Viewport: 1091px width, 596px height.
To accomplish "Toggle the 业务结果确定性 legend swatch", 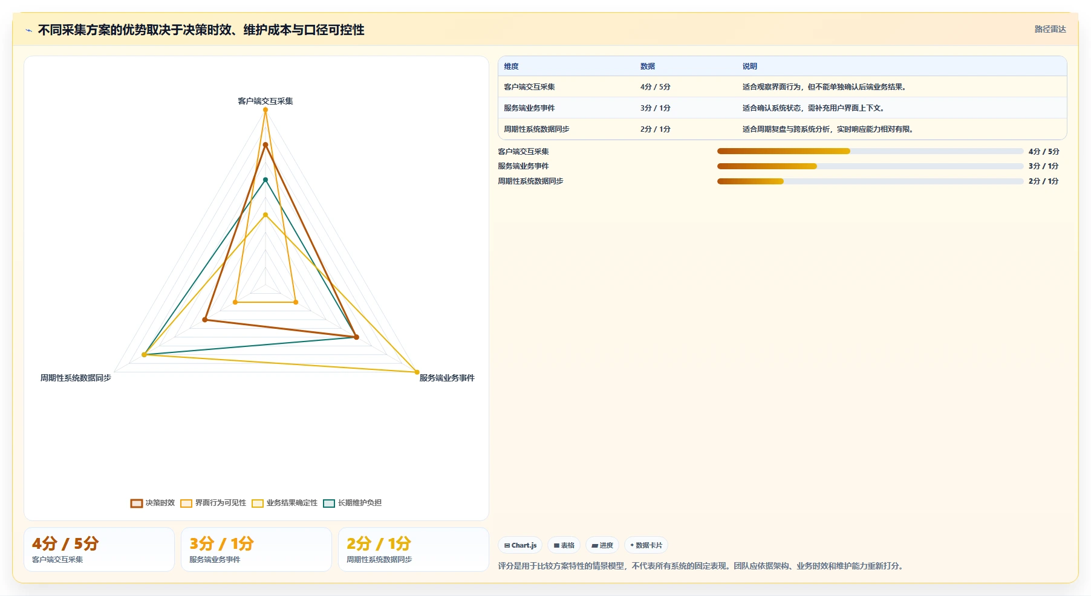I will pyautogui.click(x=258, y=503).
